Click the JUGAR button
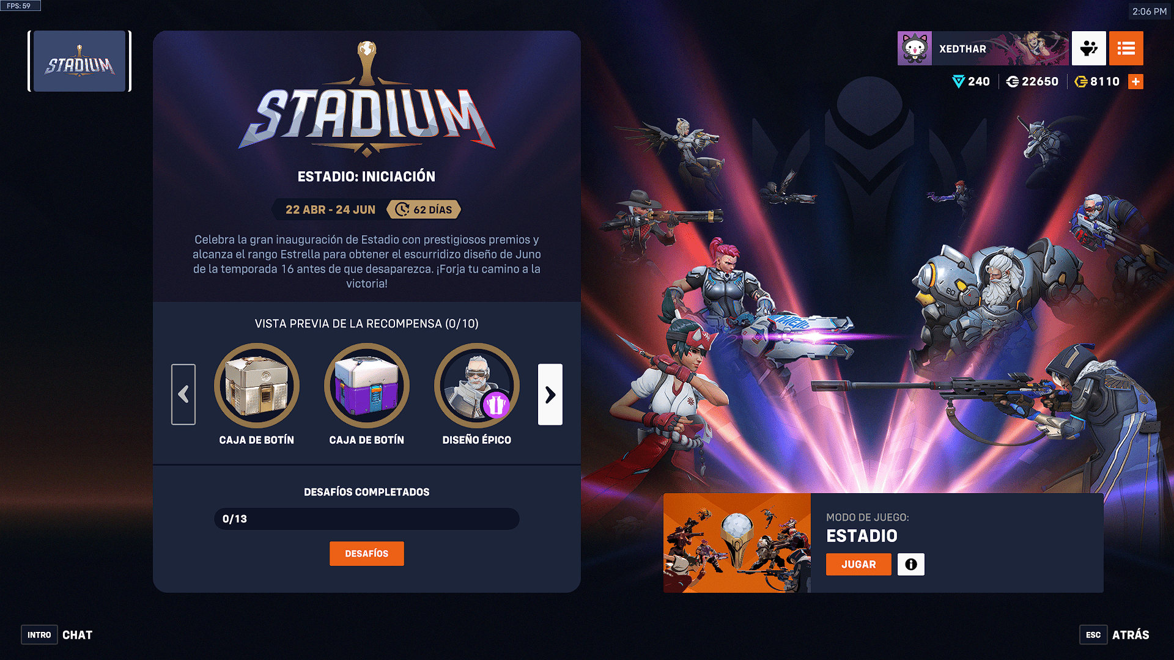Screen dimensions: 1174x660 tap(858, 564)
